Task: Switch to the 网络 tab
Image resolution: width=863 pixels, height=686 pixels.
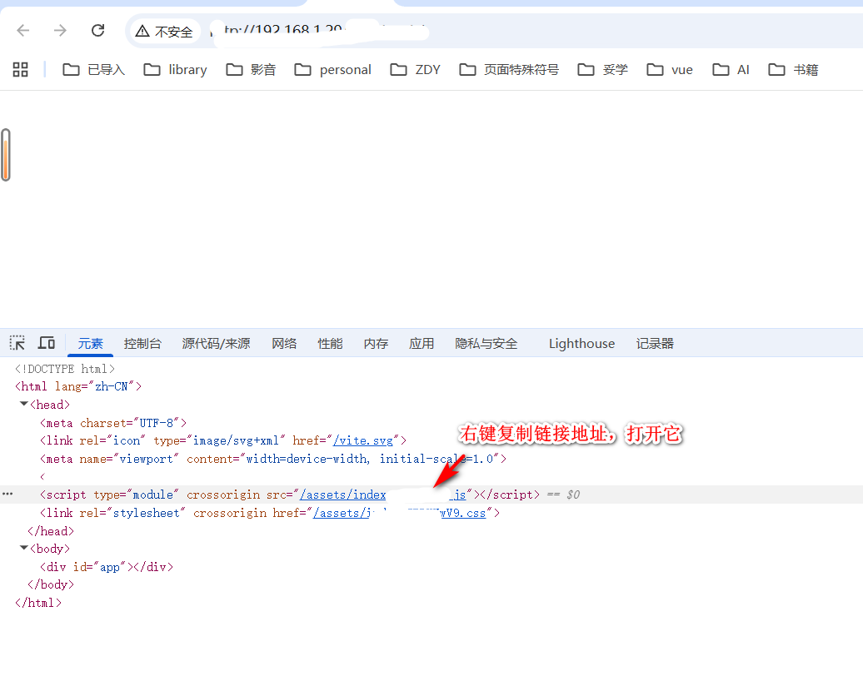Action: (284, 344)
